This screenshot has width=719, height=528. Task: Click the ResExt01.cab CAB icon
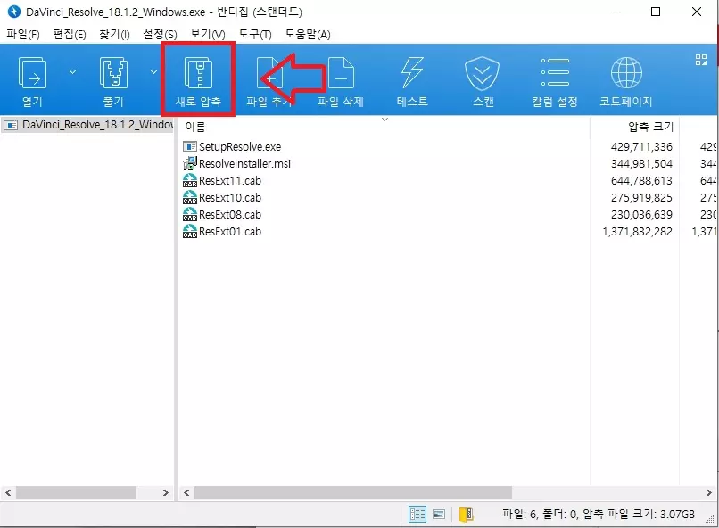[x=189, y=232]
